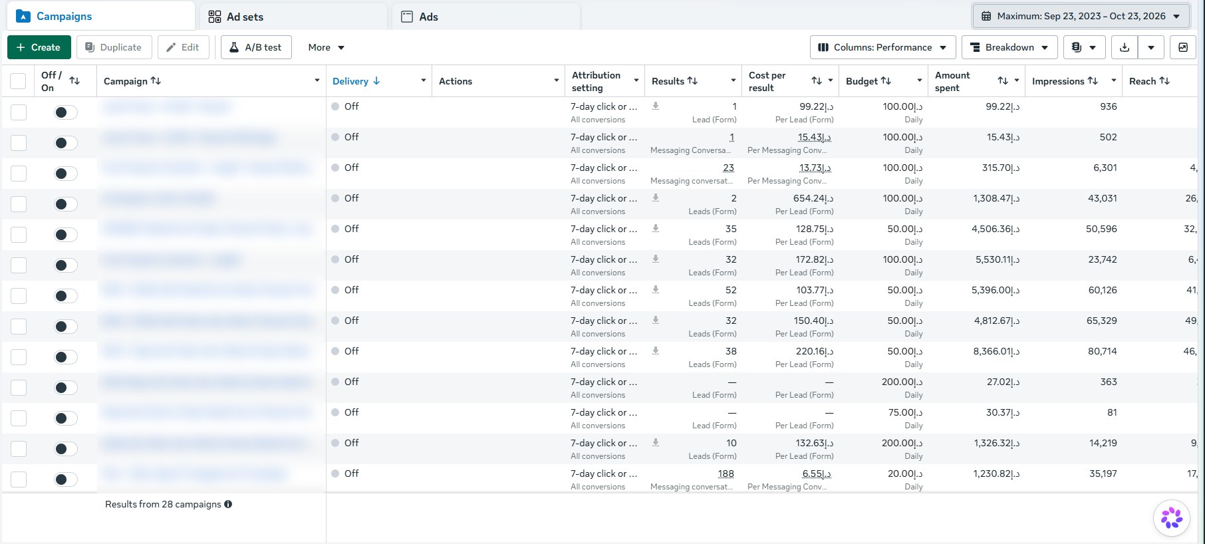Open the Breakdown dropdown

[x=1009, y=47]
